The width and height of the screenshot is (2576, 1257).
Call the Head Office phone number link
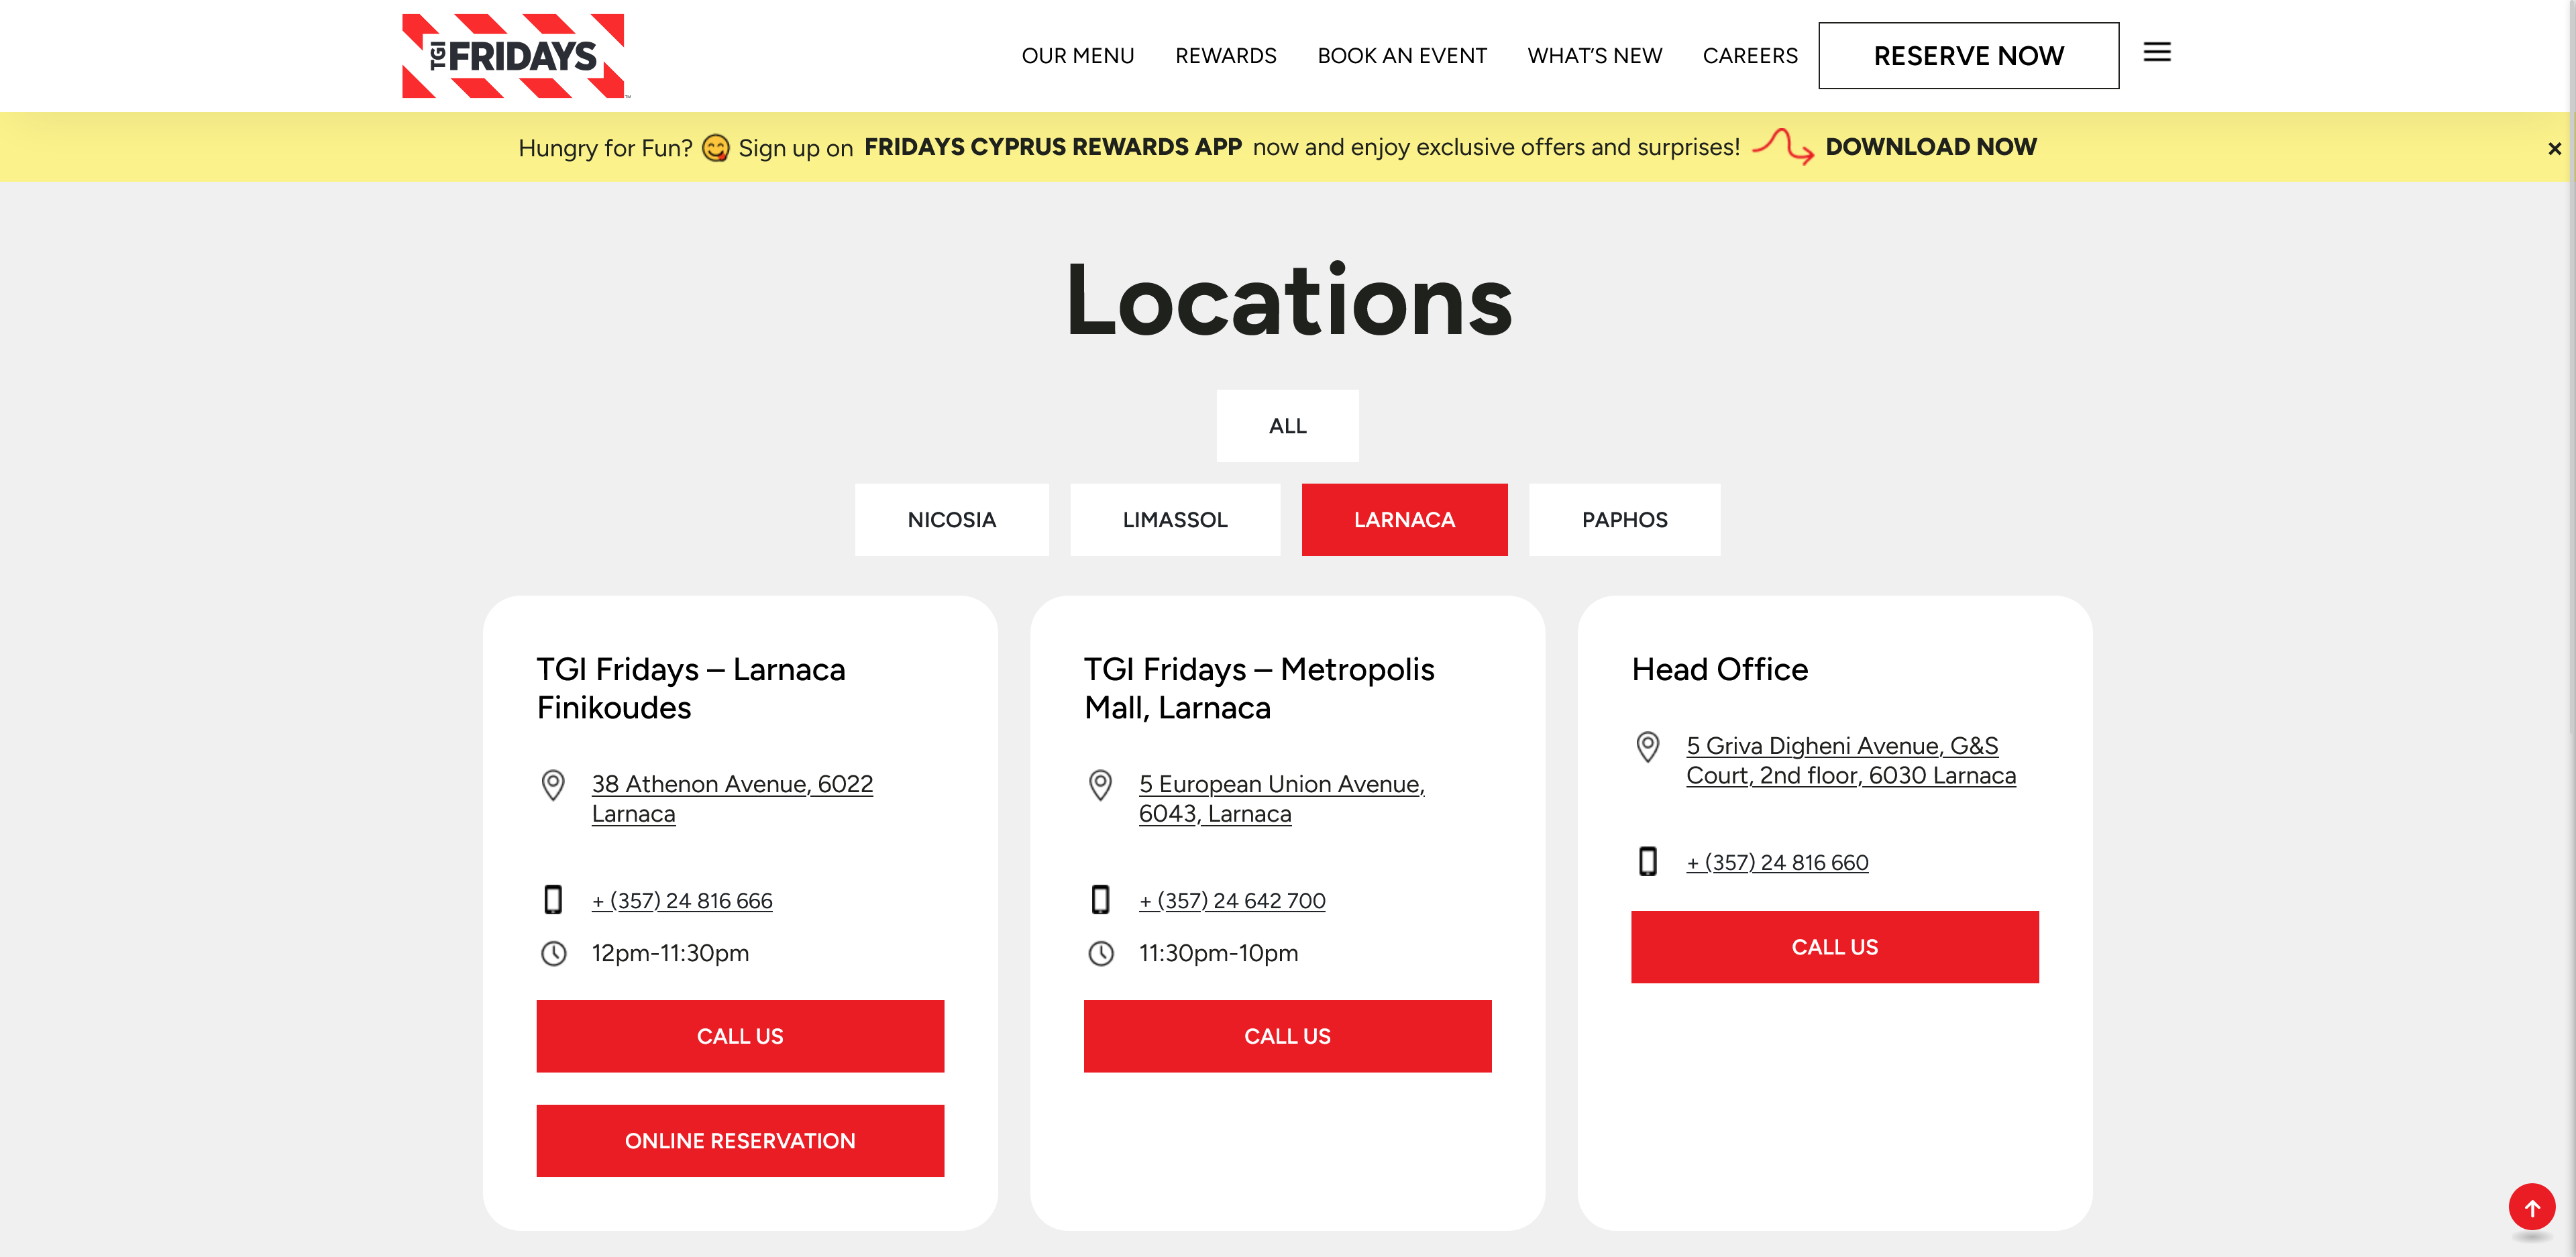[1777, 861]
